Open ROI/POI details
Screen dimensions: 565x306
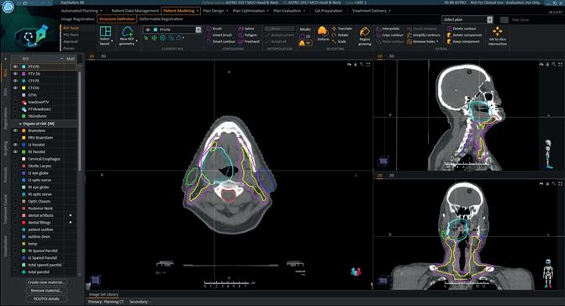tap(46, 298)
